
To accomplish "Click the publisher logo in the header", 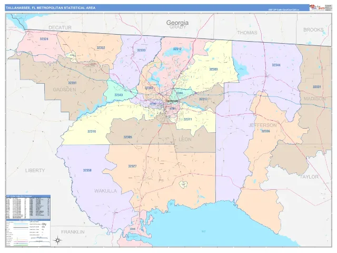I will click(317, 8).
